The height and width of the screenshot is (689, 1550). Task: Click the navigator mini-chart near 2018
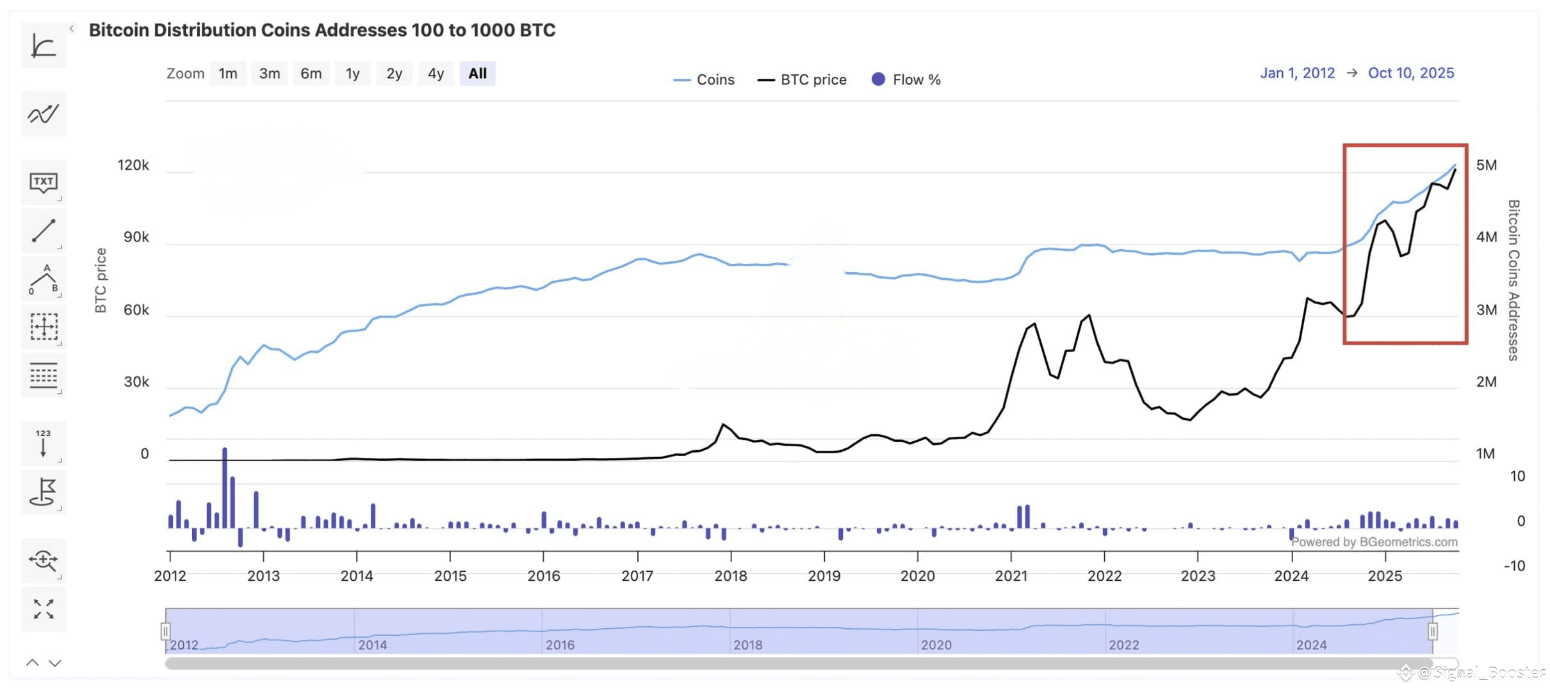pos(730,631)
